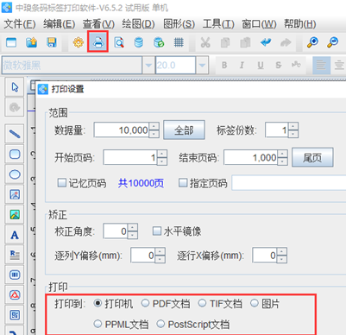Open print preview magnifier icon

pos(119,42)
